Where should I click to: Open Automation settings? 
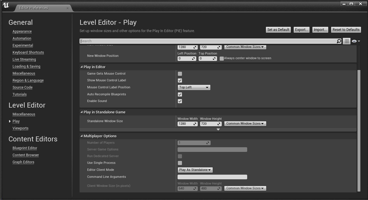[22, 38]
